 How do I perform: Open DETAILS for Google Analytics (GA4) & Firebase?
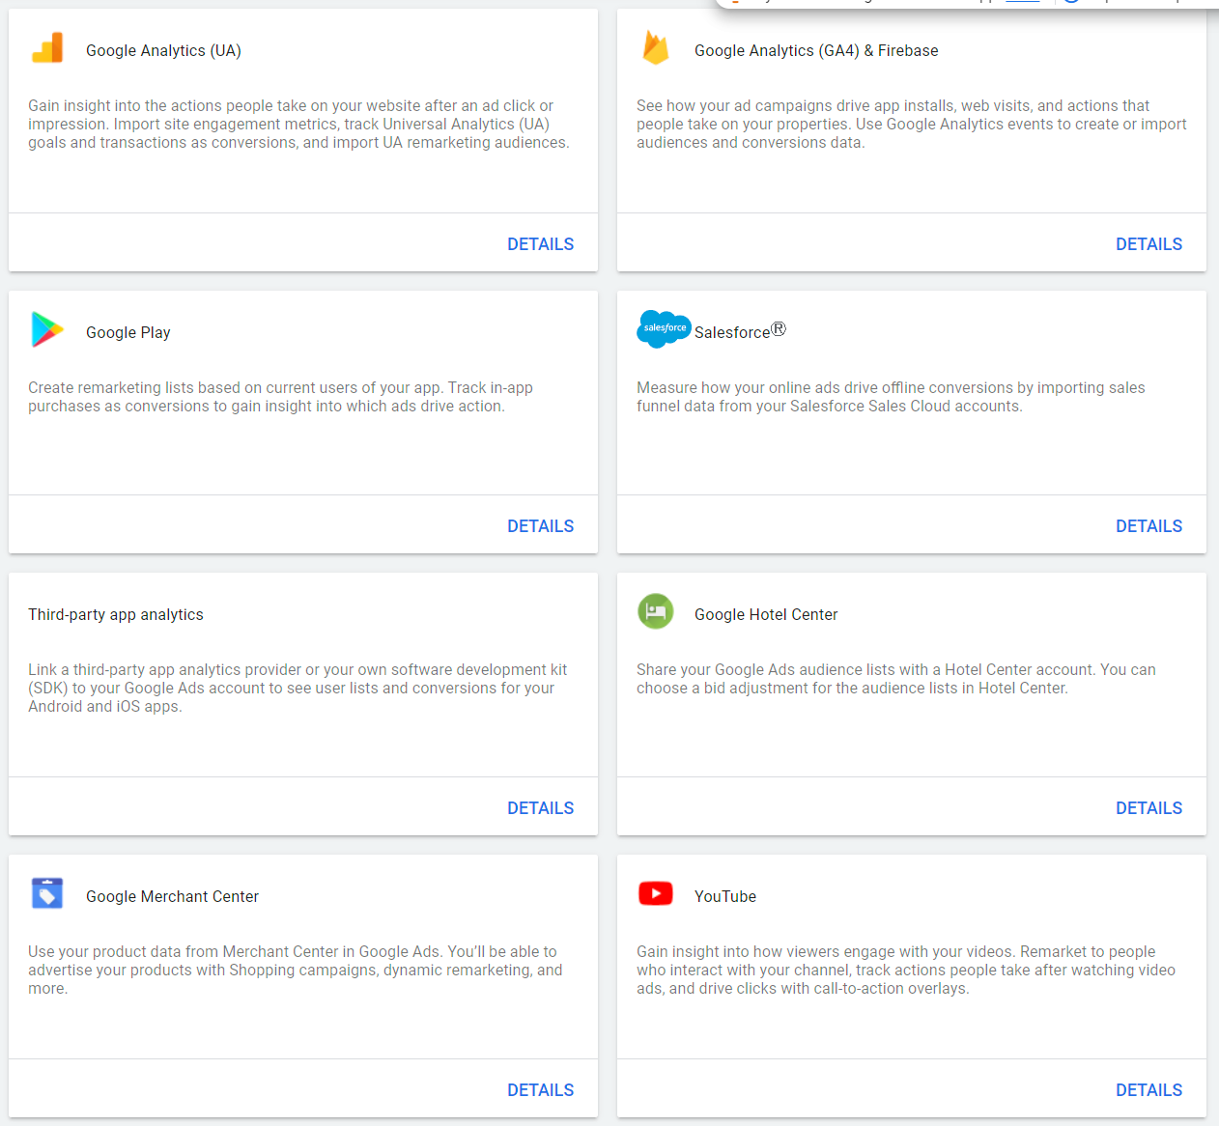tap(1148, 243)
